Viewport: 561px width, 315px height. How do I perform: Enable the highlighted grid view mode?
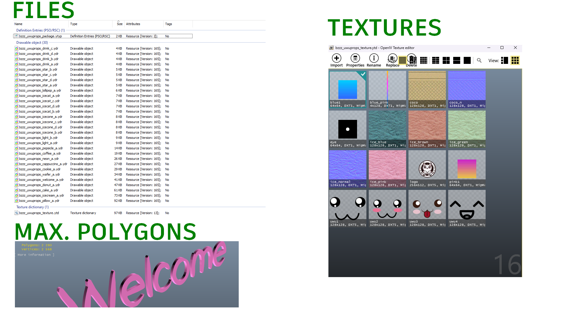[515, 60]
